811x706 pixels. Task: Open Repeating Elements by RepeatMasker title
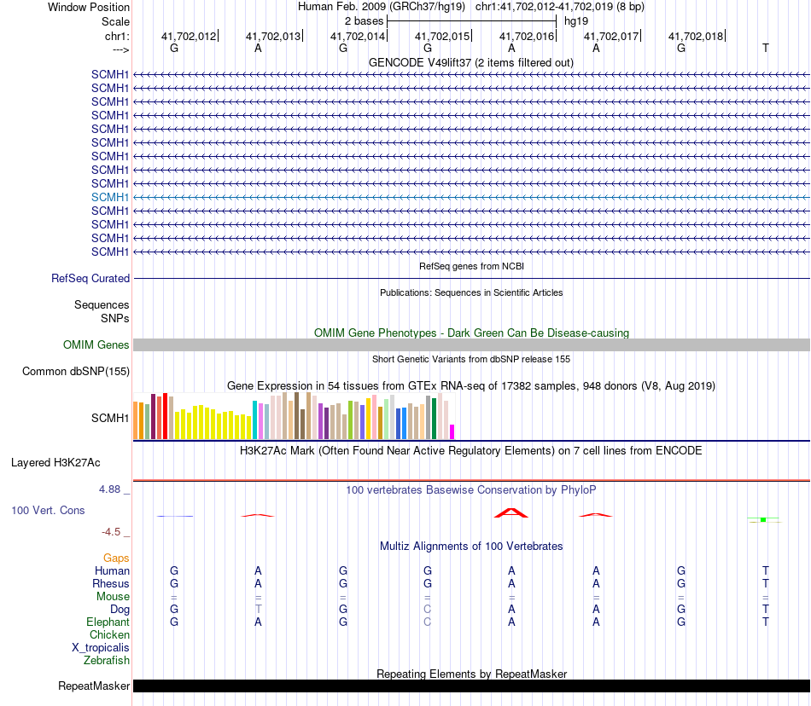click(x=471, y=674)
